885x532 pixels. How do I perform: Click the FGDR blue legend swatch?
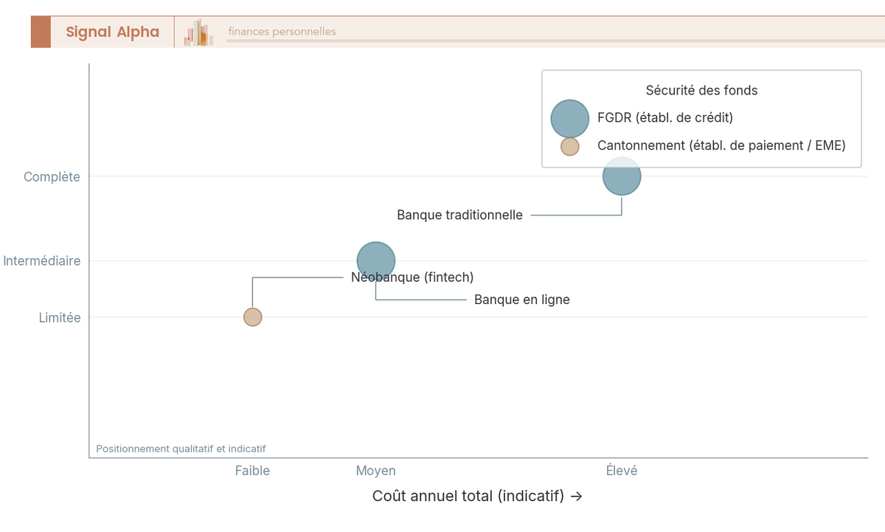pyautogui.click(x=570, y=118)
